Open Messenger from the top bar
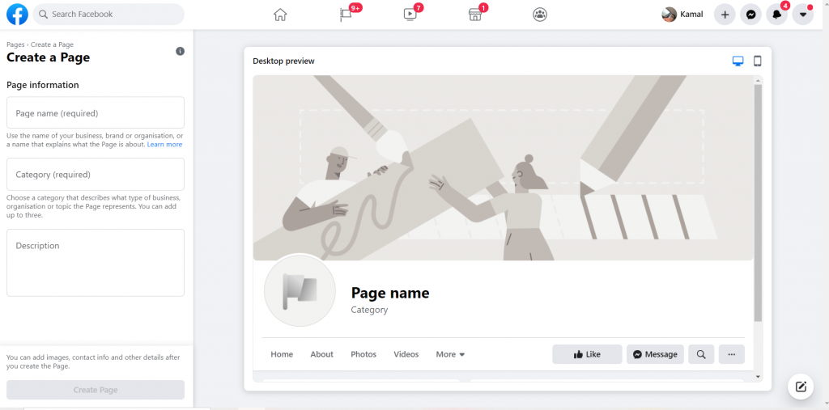Viewport: 829px width, 410px height. [x=750, y=15]
